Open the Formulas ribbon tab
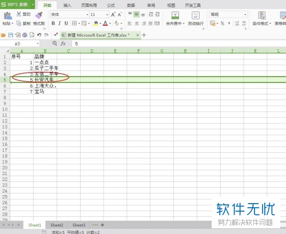Viewport: 286px width, 234px height. tap(111, 5)
